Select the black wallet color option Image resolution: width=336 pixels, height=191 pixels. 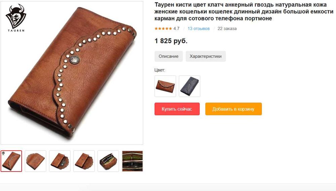coord(190,86)
